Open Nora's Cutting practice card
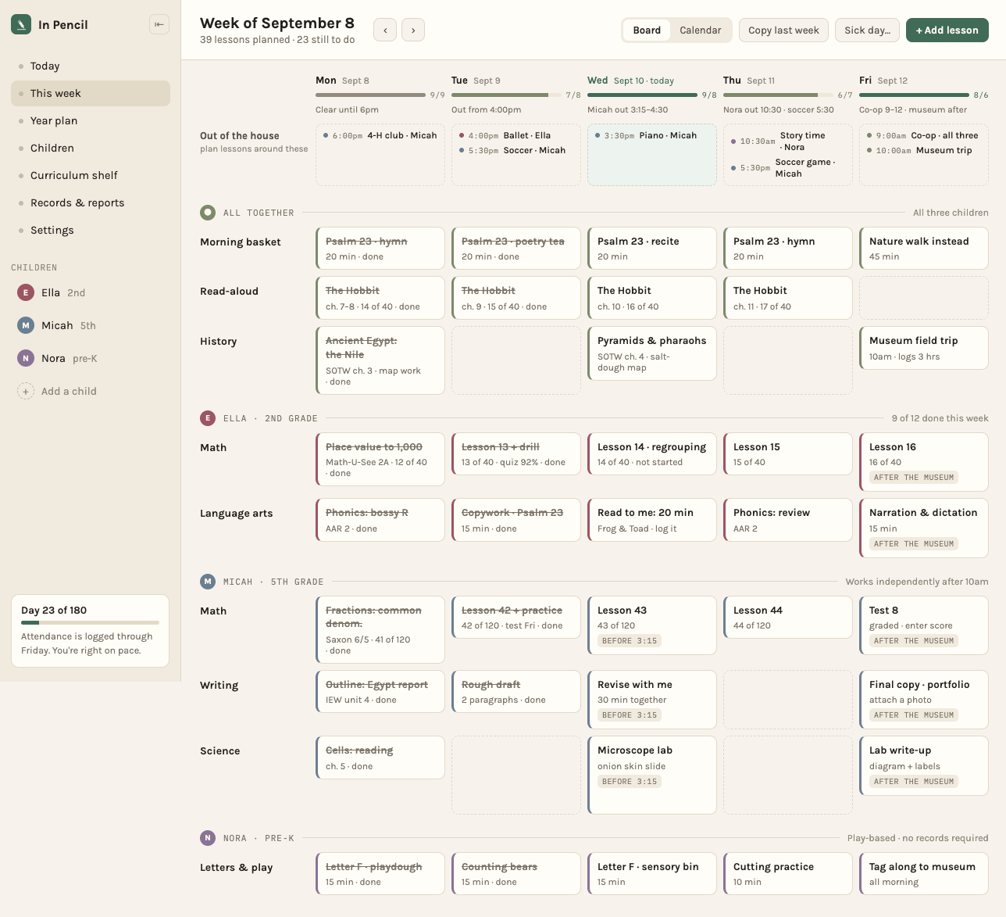This screenshot has width=1006, height=917. [x=788, y=873]
